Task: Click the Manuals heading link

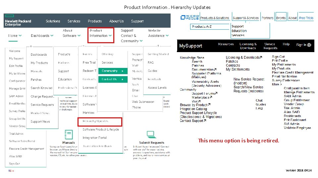Action: pos(69,142)
